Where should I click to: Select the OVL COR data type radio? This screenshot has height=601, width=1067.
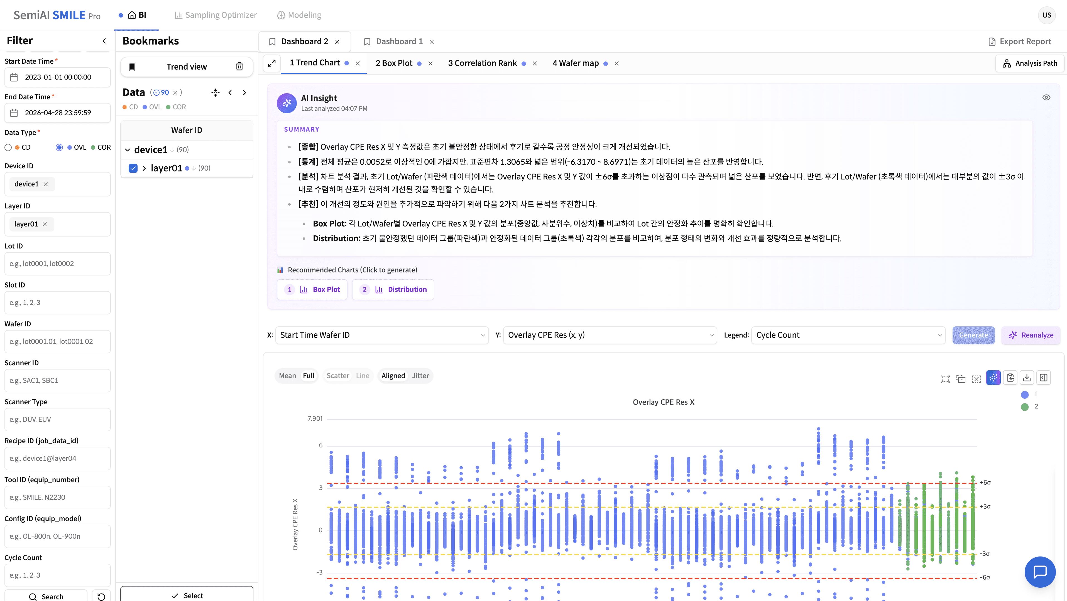pos(59,147)
